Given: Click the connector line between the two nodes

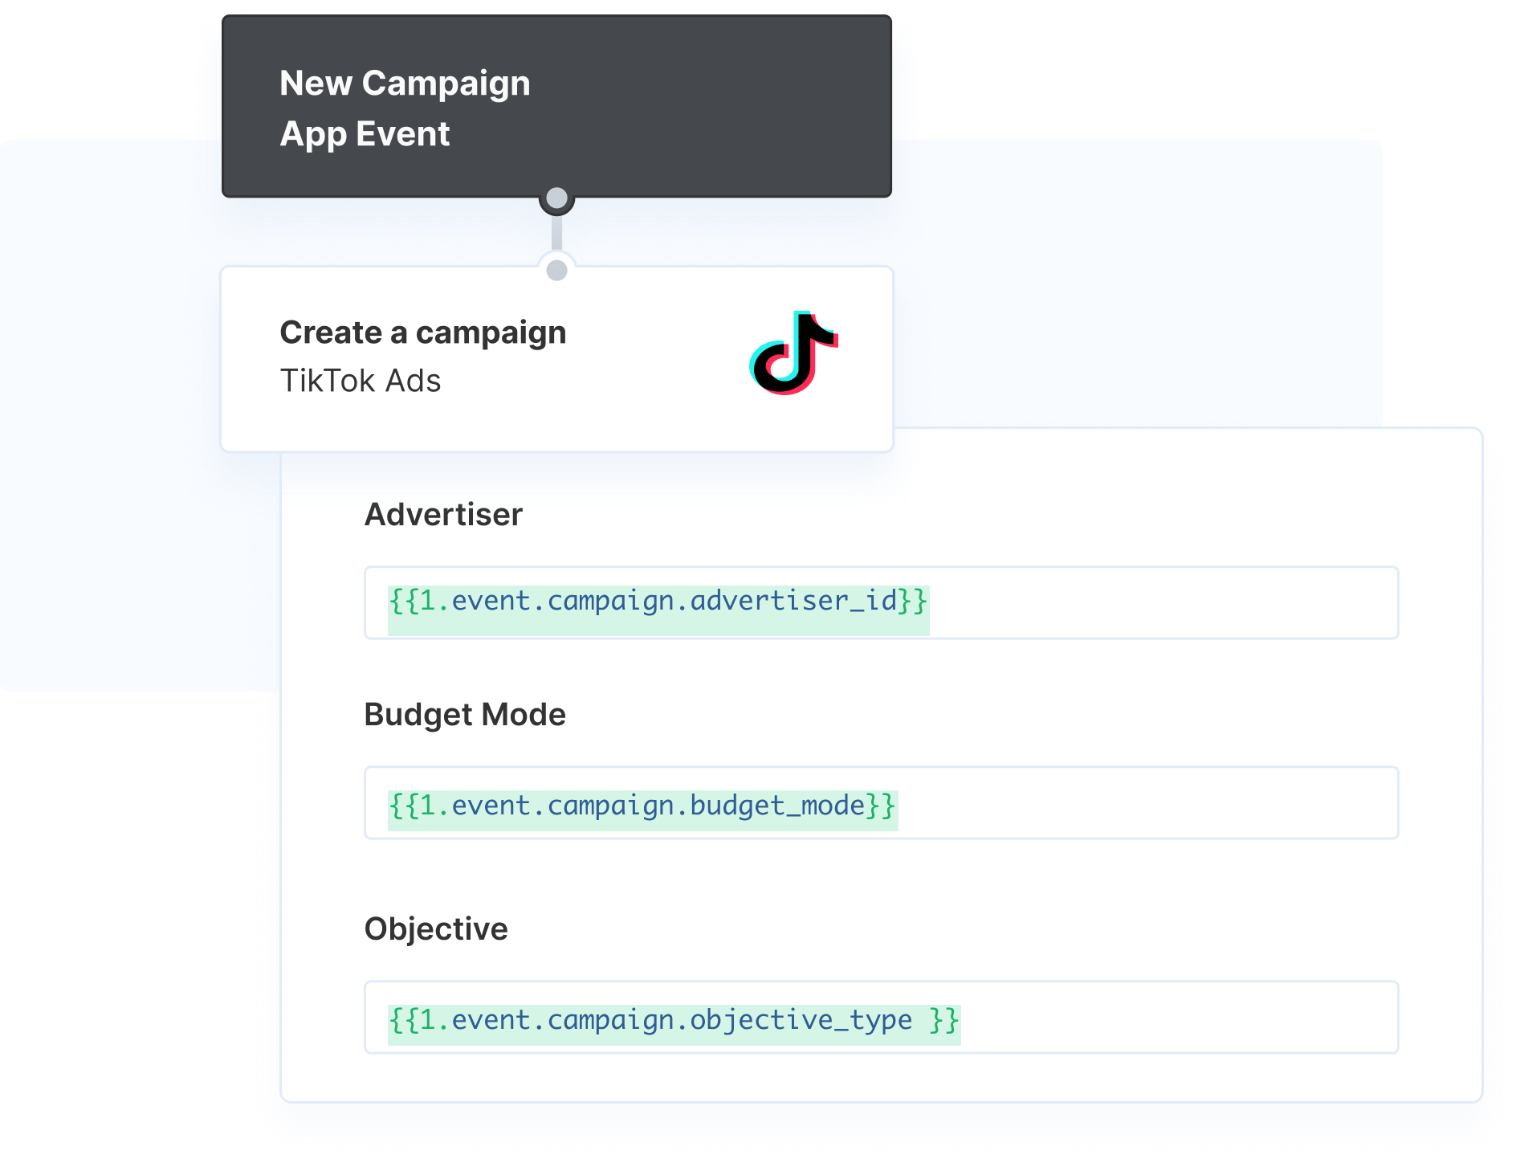Looking at the screenshot, I should pyautogui.click(x=557, y=235).
